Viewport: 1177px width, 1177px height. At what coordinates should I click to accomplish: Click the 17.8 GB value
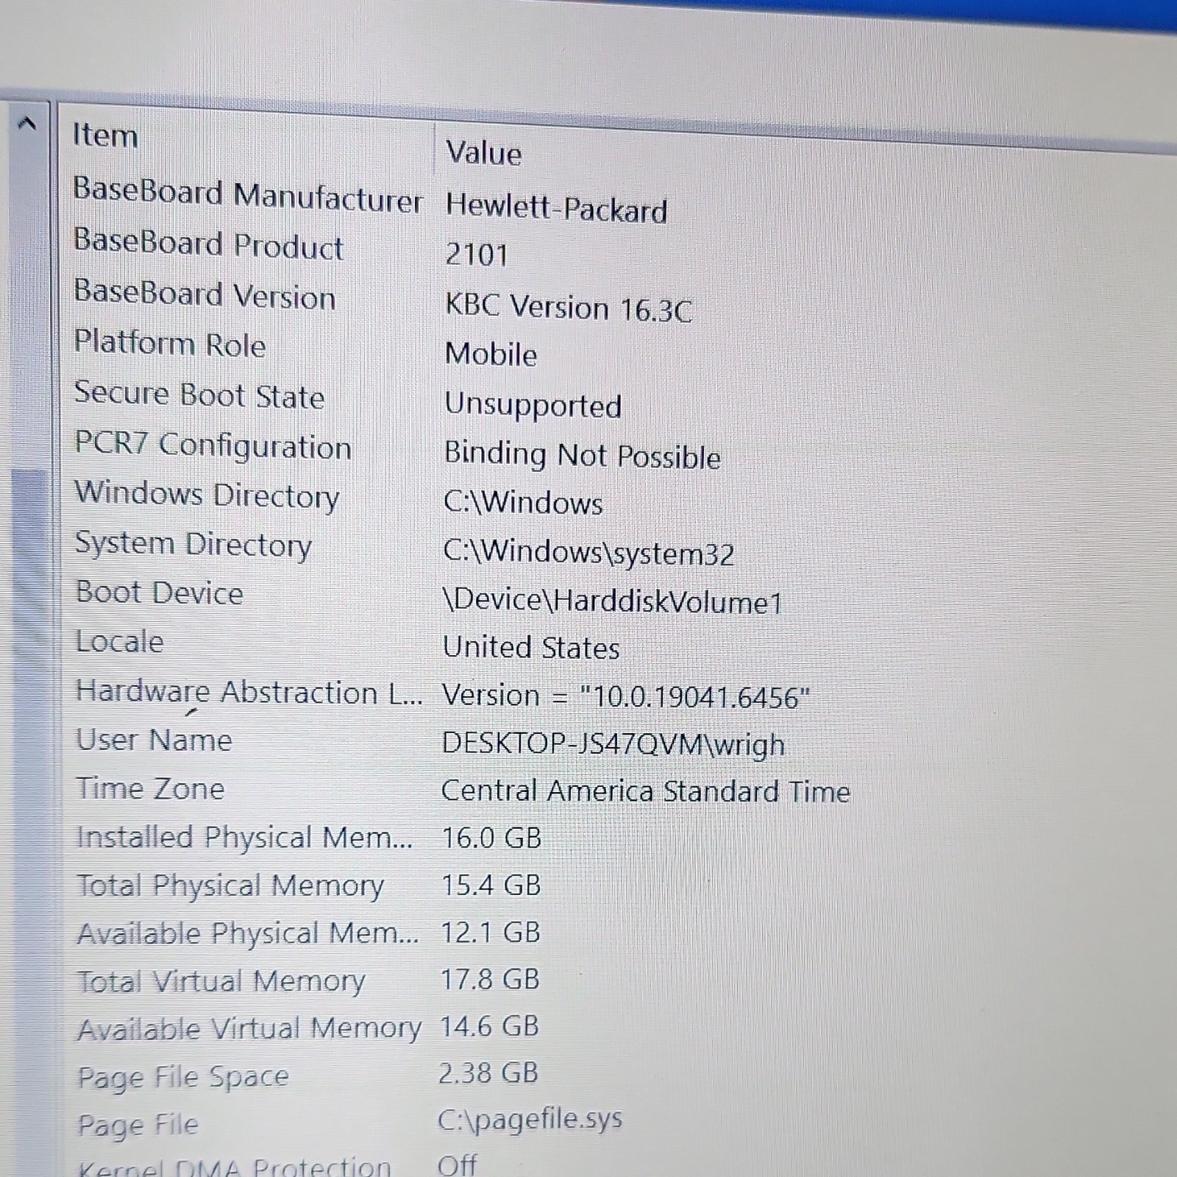490,980
